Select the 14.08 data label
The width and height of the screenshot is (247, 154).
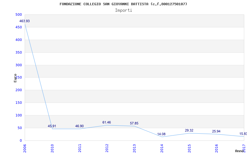(161, 134)
